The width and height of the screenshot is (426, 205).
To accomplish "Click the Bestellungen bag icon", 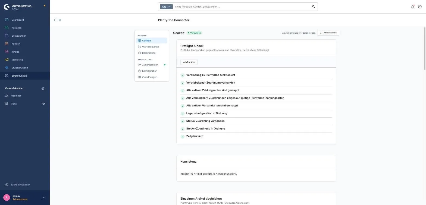I will pyautogui.click(x=7, y=36).
